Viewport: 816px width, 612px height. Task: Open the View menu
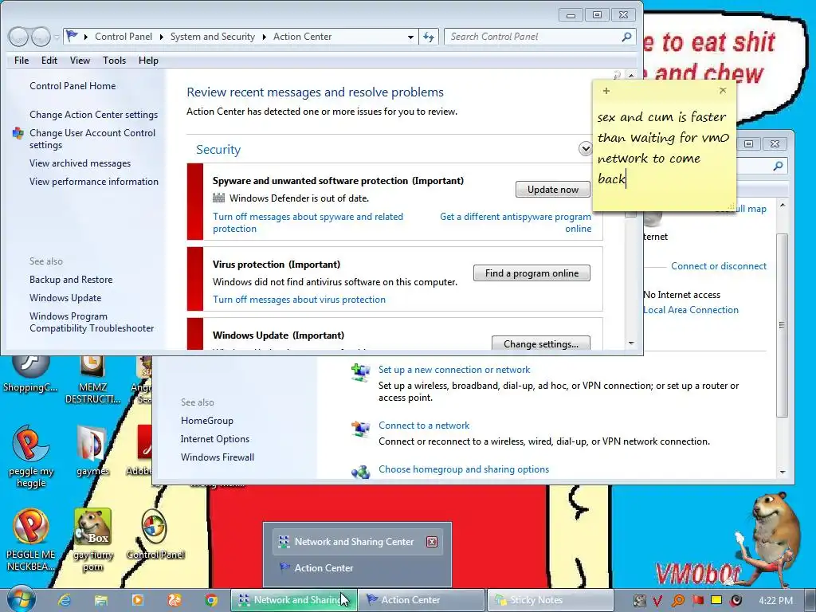(80, 61)
